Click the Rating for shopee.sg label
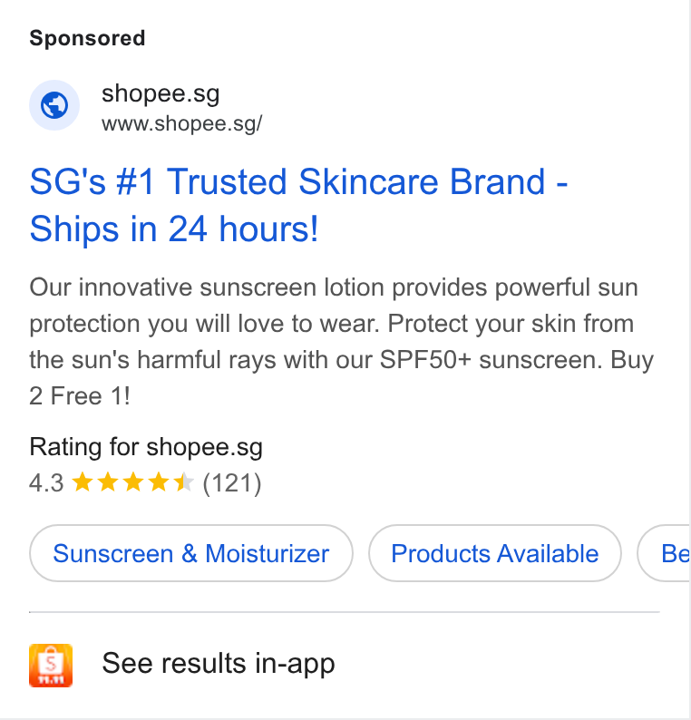 (146, 447)
